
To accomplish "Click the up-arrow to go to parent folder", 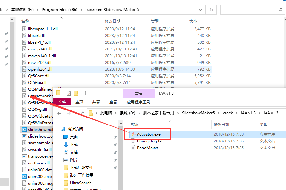I will coord(82,113).
